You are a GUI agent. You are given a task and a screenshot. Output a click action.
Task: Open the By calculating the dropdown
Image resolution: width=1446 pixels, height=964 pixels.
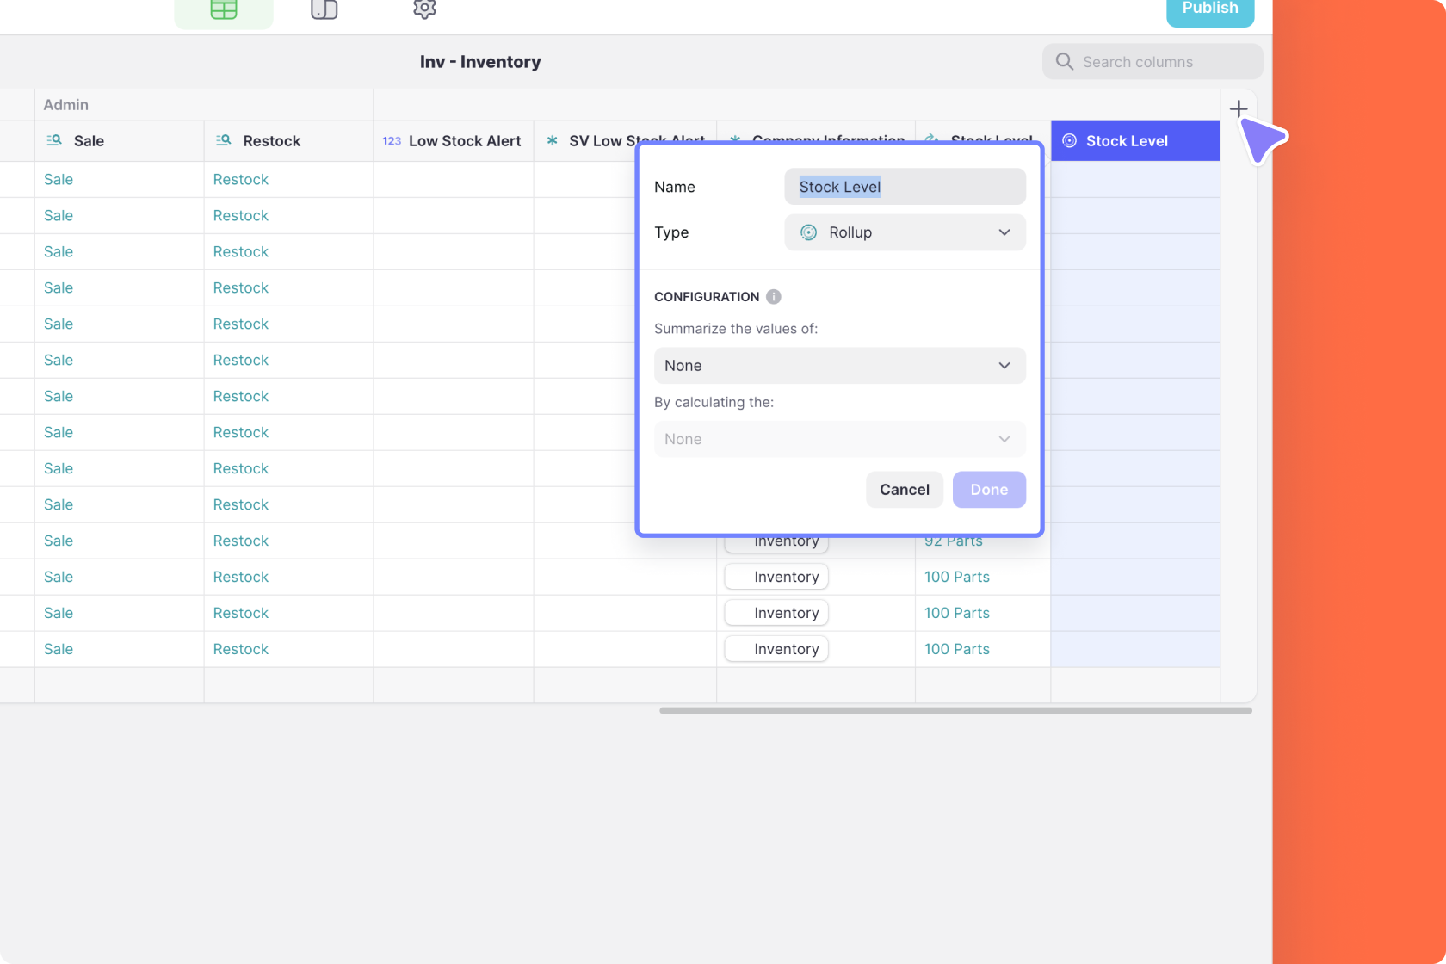(839, 439)
